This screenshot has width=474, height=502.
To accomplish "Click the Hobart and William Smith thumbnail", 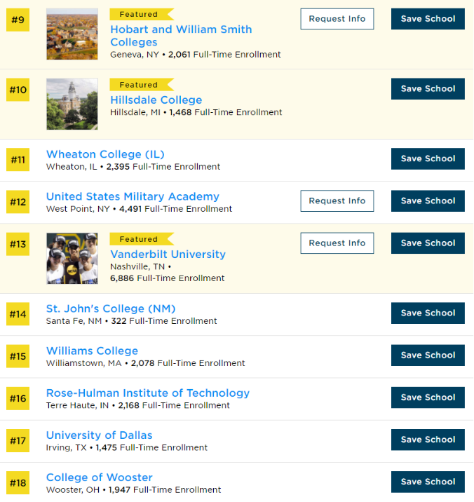I will [72, 34].
